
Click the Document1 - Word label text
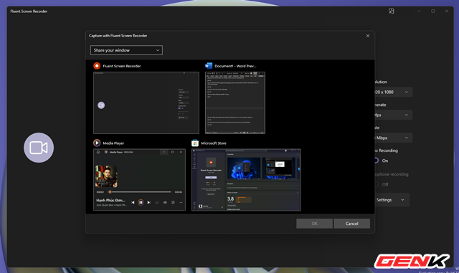pyautogui.click(x=235, y=66)
